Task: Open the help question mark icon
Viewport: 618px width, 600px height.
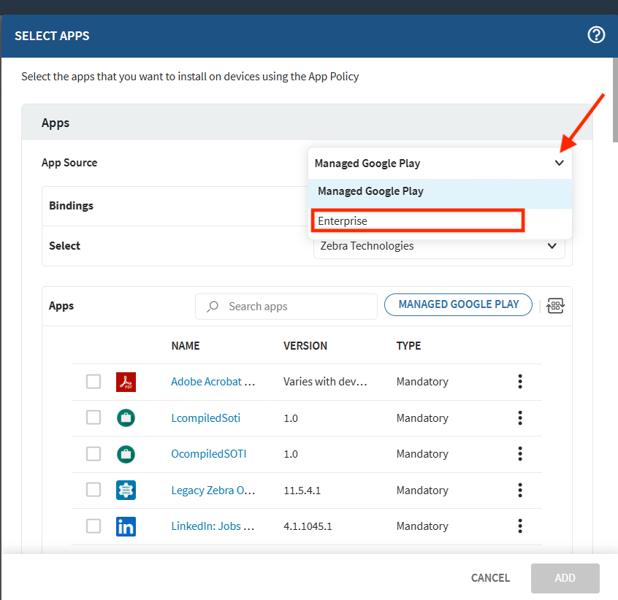Action: pyautogui.click(x=596, y=35)
